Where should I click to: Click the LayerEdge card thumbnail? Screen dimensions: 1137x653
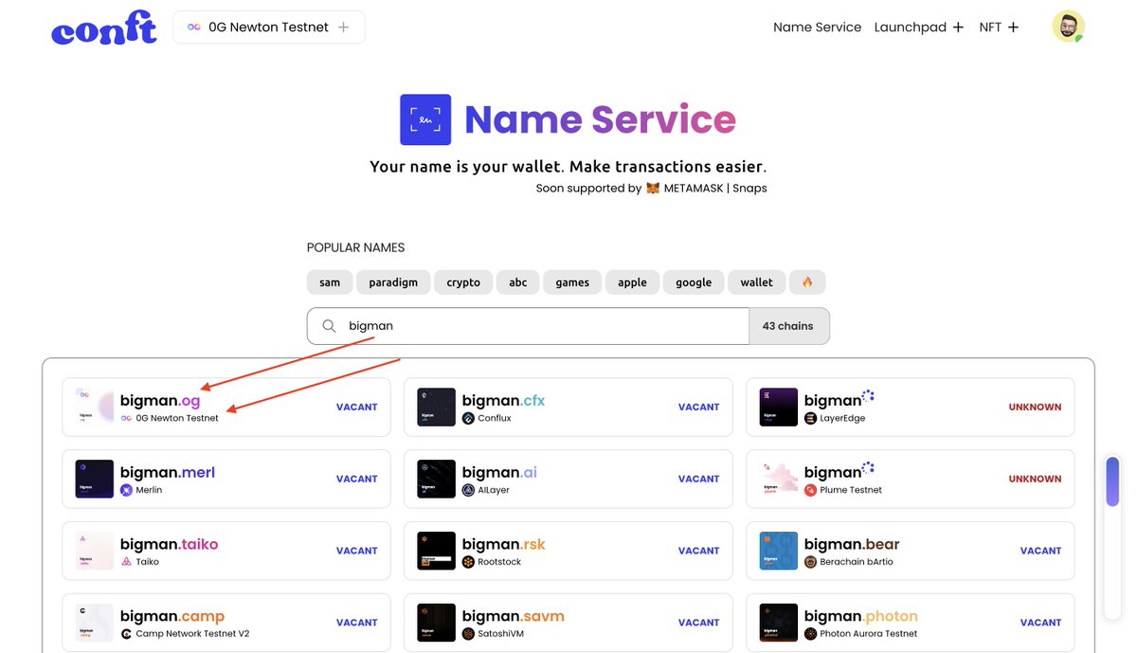pos(779,407)
